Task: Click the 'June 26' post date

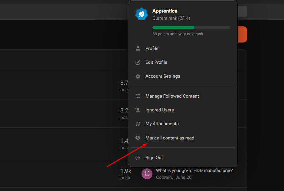Action: coord(183,177)
